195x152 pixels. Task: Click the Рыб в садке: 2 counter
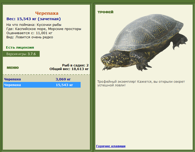coord(75,65)
